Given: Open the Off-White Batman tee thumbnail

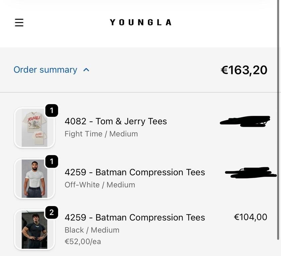Looking at the screenshot, I should coord(34,179).
